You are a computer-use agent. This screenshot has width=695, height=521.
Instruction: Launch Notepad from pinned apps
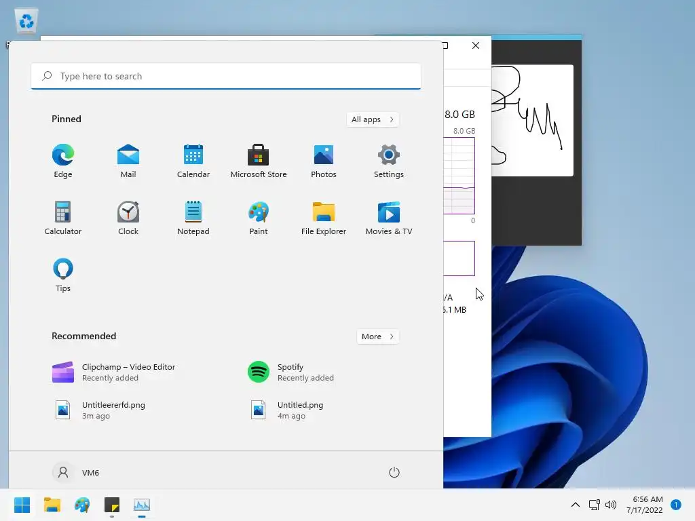point(193,218)
